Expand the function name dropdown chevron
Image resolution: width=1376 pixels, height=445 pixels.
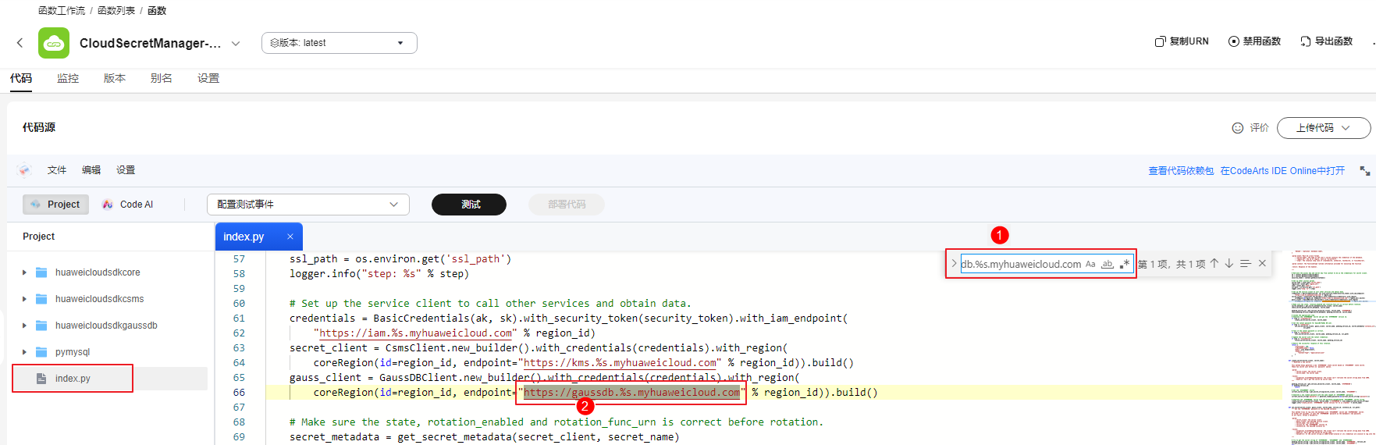(236, 44)
